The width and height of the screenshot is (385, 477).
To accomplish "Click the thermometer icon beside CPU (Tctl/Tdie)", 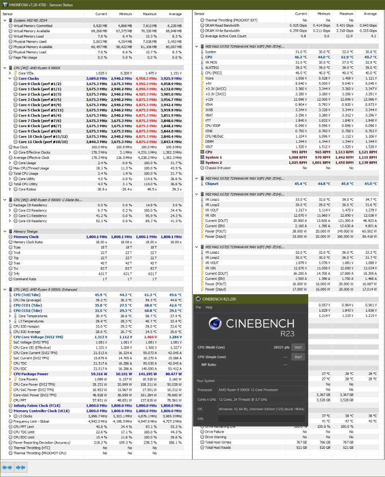I will (11, 295).
